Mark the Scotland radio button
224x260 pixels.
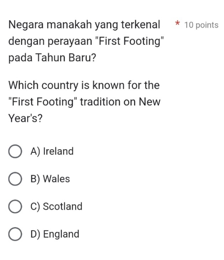[15, 207]
